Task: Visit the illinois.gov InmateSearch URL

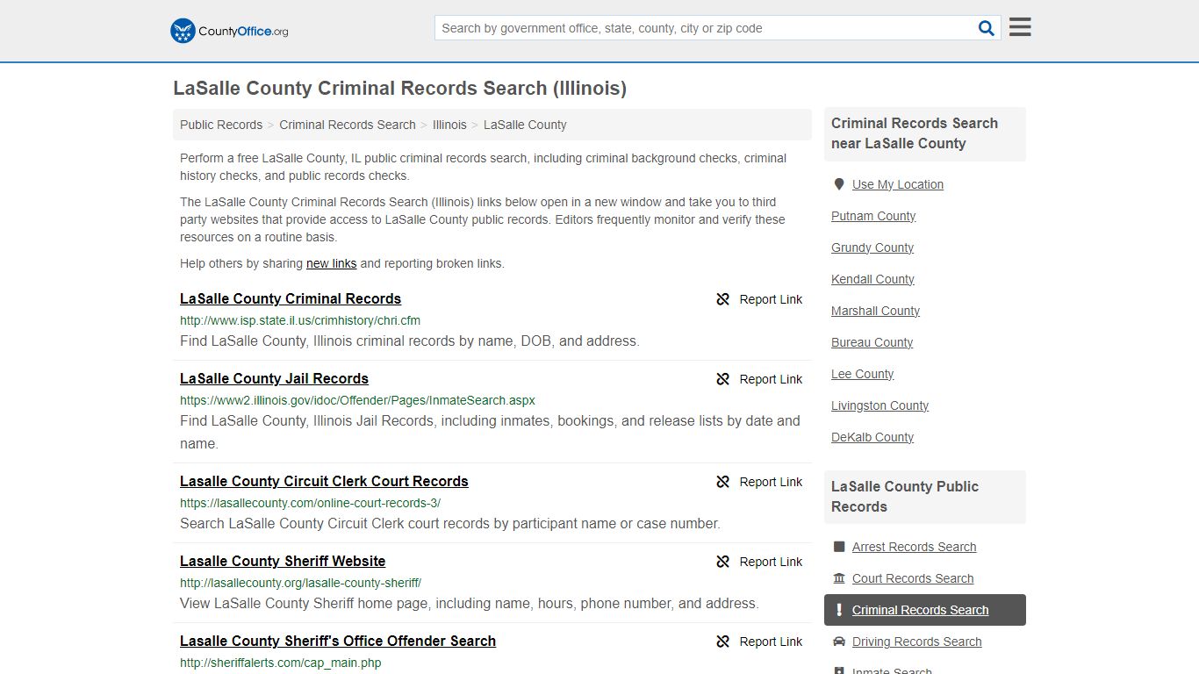Action: coord(357,400)
